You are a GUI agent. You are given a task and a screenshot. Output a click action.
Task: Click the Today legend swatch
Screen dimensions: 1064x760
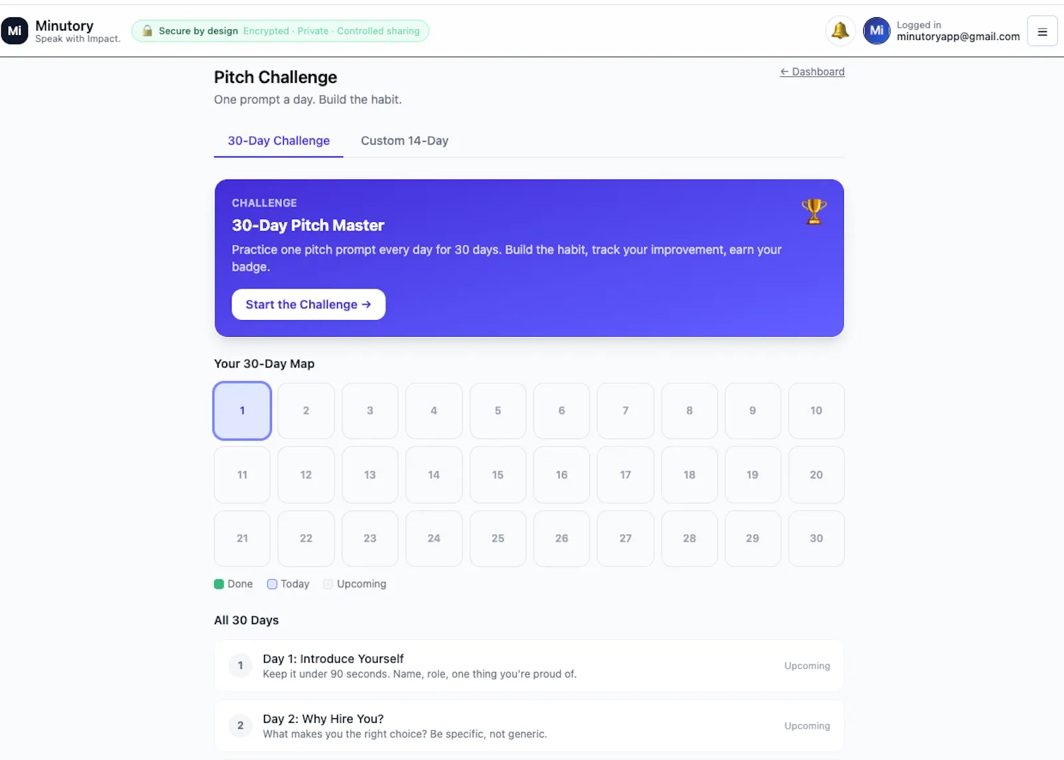click(x=272, y=584)
